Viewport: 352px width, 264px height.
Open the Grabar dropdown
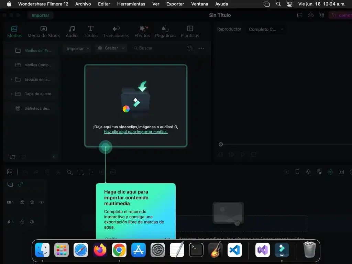tap(111, 48)
